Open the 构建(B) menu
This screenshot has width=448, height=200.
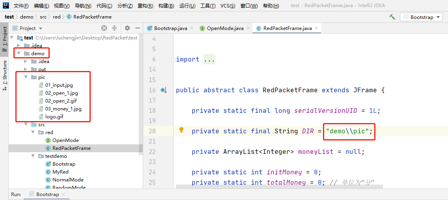(166, 6)
